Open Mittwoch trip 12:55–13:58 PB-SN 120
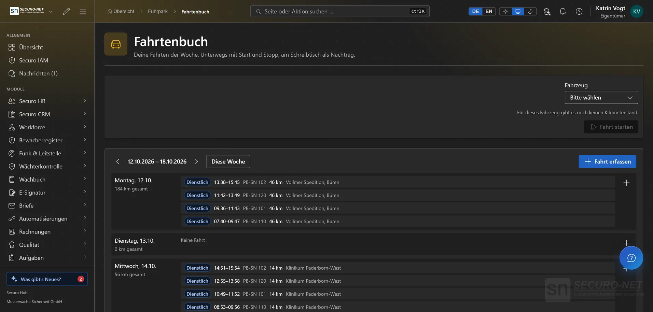 coord(398,281)
